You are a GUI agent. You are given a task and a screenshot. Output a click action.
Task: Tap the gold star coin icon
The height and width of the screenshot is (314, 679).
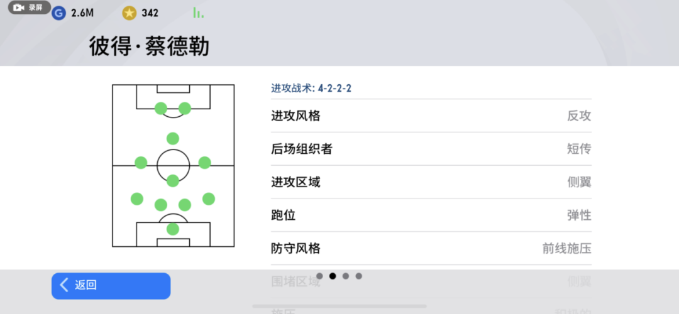[129, 13]
